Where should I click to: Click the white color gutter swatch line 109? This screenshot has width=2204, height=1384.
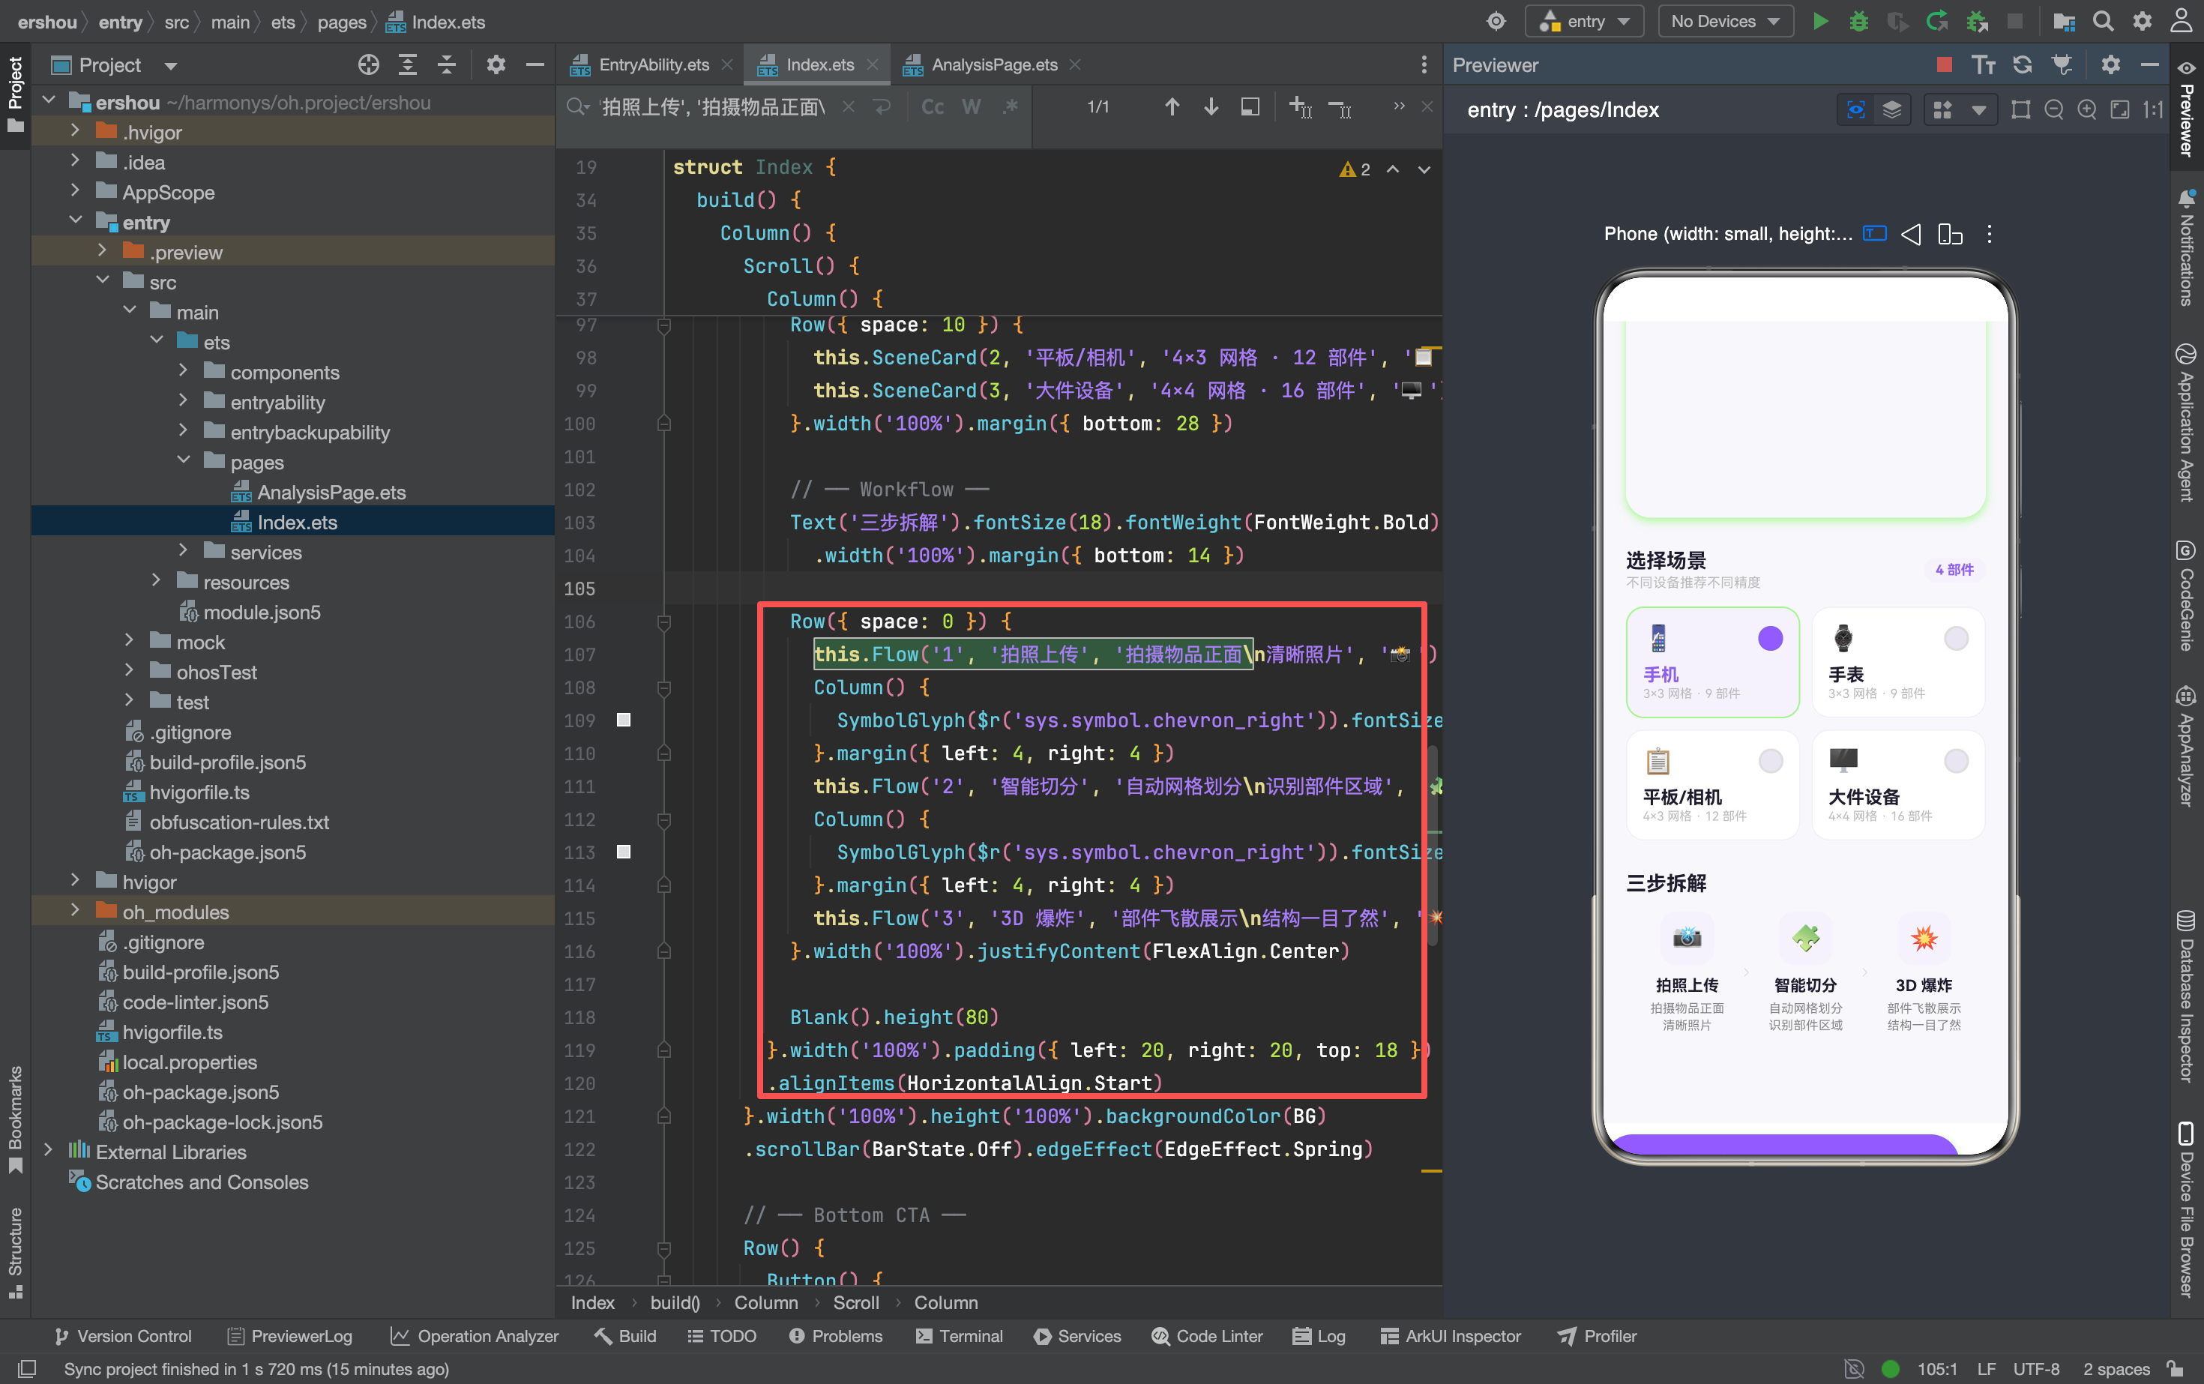(x=623, y=720)
